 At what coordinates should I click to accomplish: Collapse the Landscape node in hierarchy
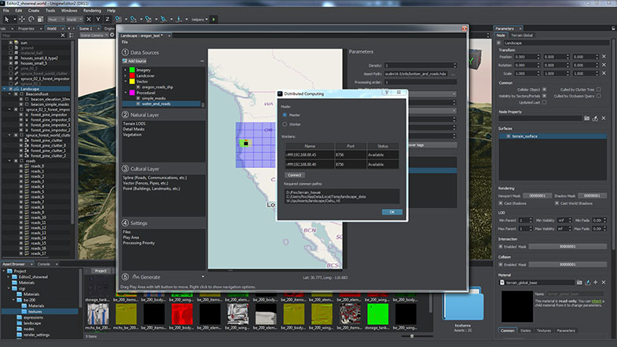(x=5, y=89)
